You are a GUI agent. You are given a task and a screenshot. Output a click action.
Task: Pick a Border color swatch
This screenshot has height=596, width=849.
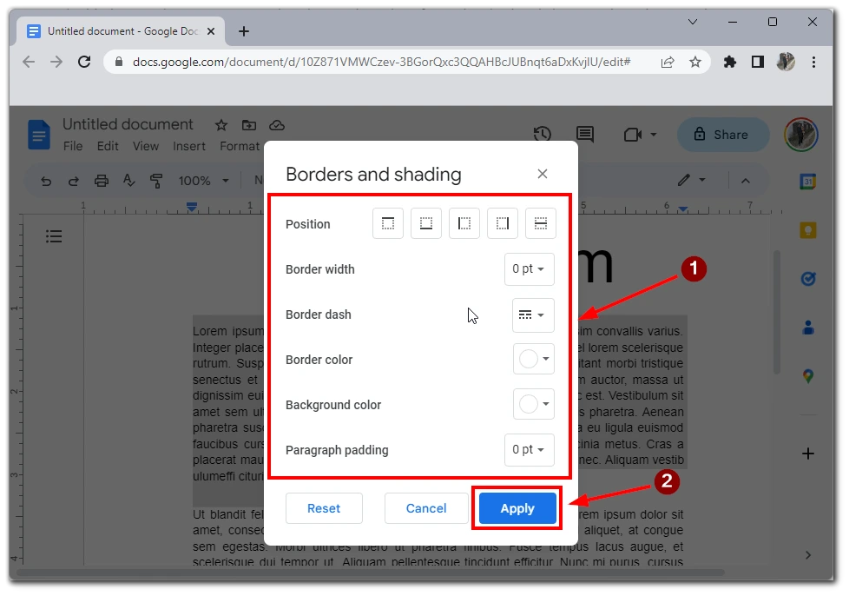(x=533, y=360)
